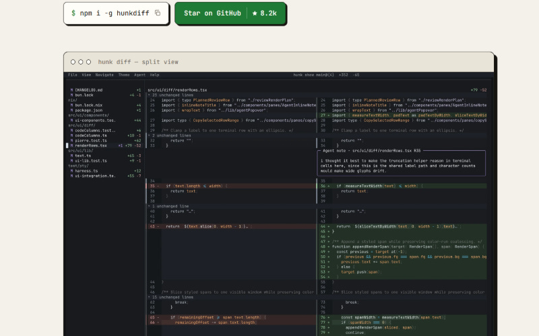Viewport: 539px width, 336px height.
Task: Select ui-lib.test.ts in the file list
Action: point(106,161)
